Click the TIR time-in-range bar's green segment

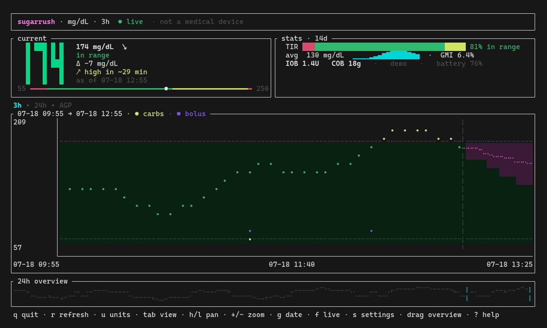pyautogui.click(x=380, y=47)
